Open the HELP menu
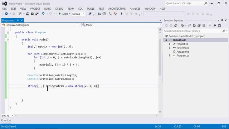Screen dimensions: 229x129 click(162, 9)
